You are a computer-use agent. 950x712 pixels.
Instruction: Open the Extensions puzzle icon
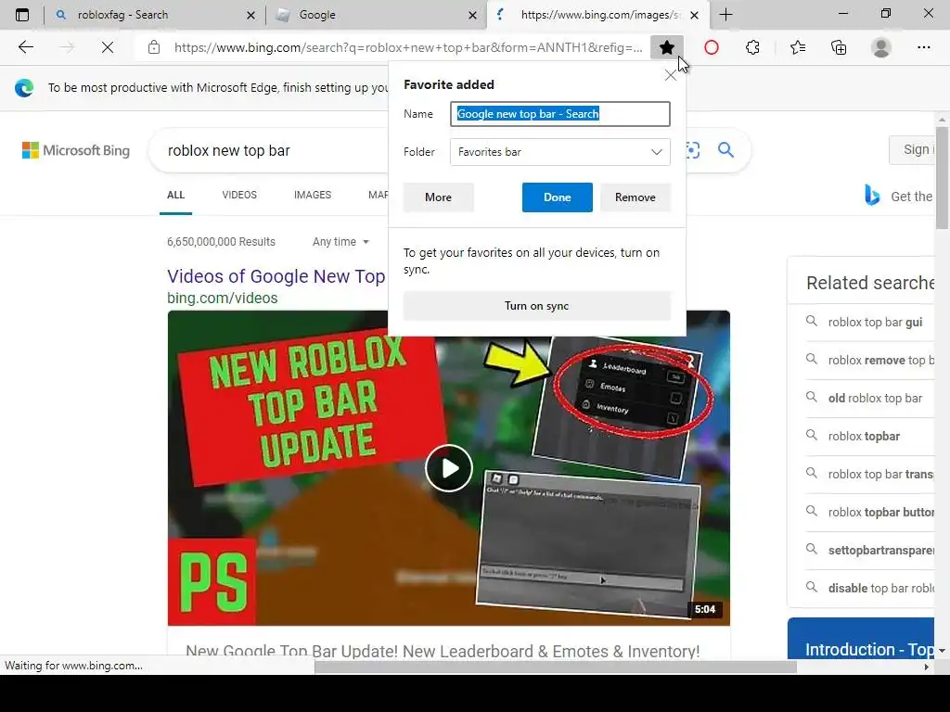coord(752,47)
